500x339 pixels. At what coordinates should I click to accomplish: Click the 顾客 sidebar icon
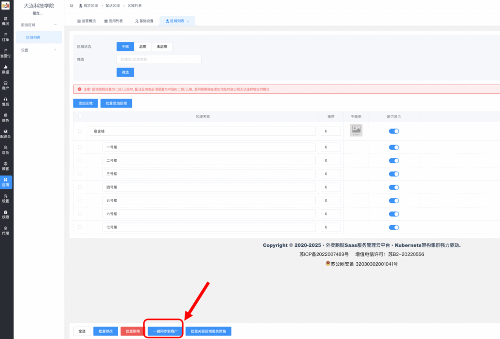pos(5,166)
